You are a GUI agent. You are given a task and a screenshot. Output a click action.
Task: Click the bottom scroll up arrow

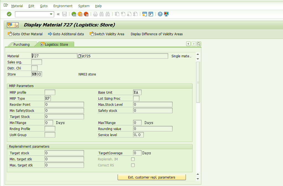[x=198, y=174]
